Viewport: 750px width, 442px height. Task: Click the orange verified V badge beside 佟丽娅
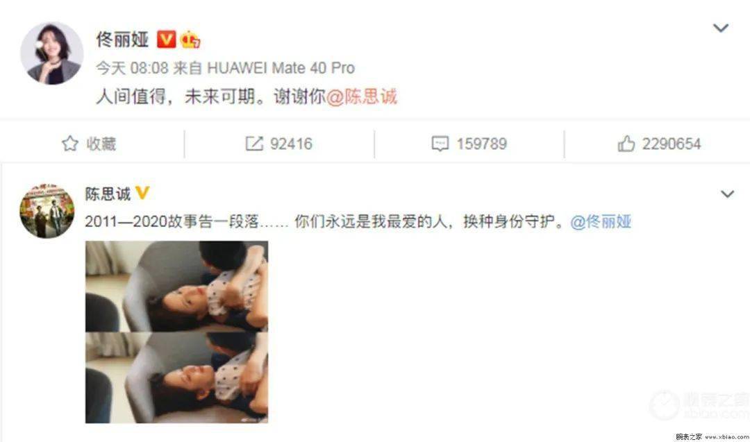tap(167, 39)
